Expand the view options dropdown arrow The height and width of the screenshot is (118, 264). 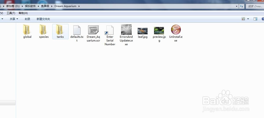(x=248, y=19)
